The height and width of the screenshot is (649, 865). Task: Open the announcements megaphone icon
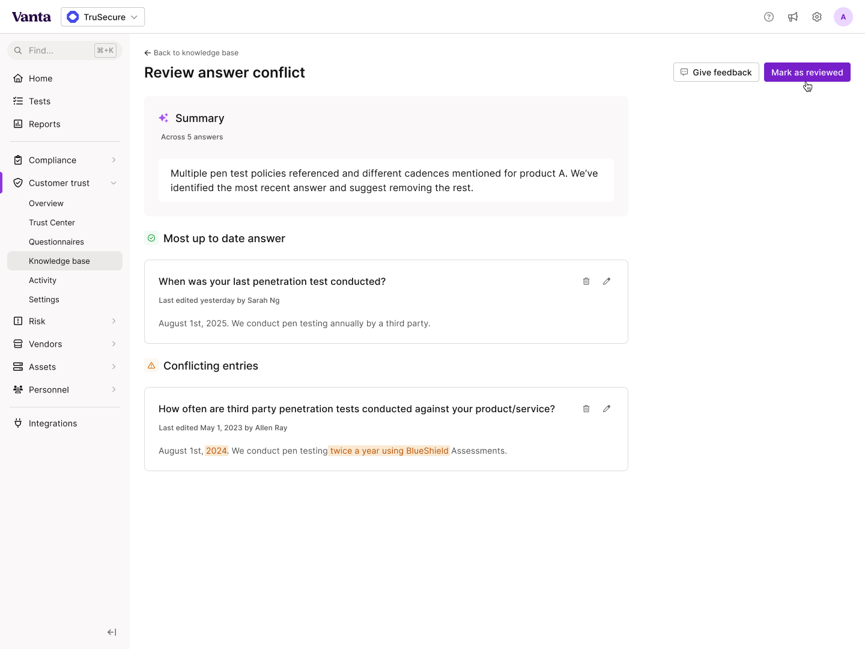793,17
